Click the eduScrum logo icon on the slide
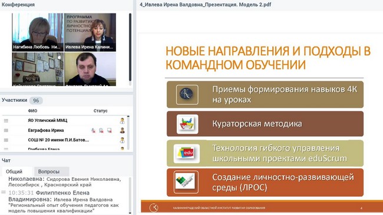 coord(187,153)
